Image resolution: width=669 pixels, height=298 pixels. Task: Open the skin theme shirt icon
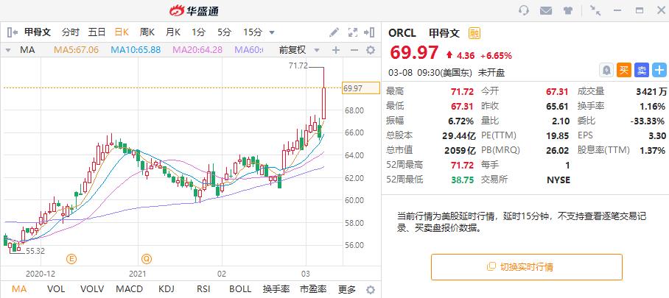point(568,10)
